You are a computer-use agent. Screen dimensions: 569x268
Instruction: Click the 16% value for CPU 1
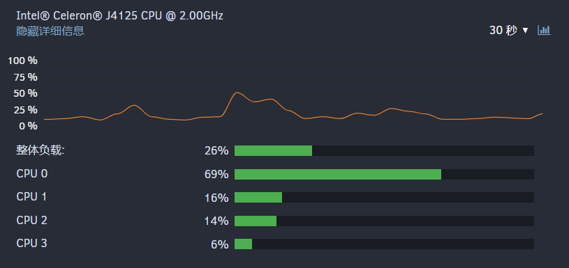tap(216, 198)
